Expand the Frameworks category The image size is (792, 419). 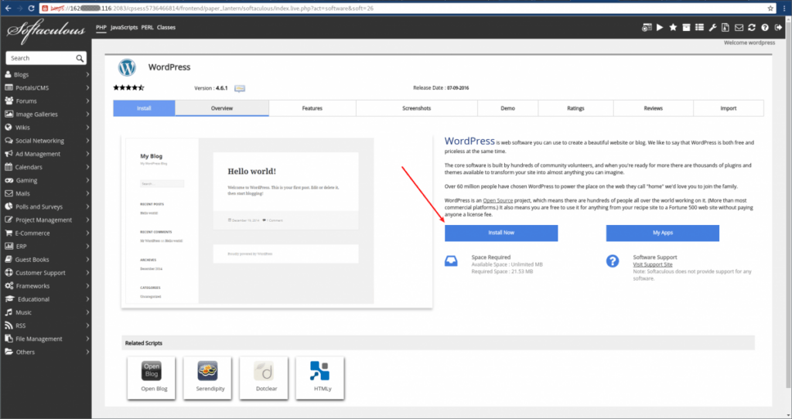[46, 286]
